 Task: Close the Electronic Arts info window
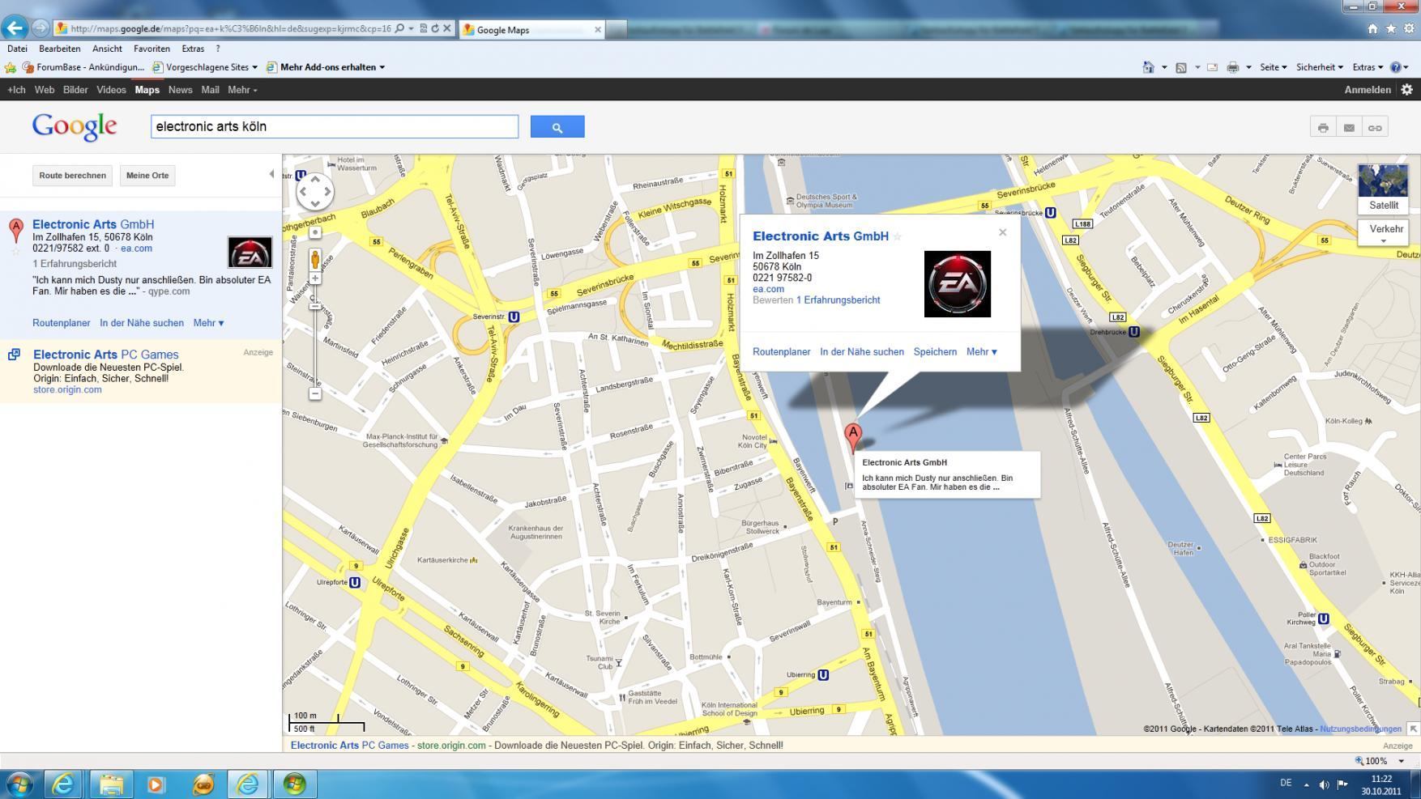point(1003,232)
